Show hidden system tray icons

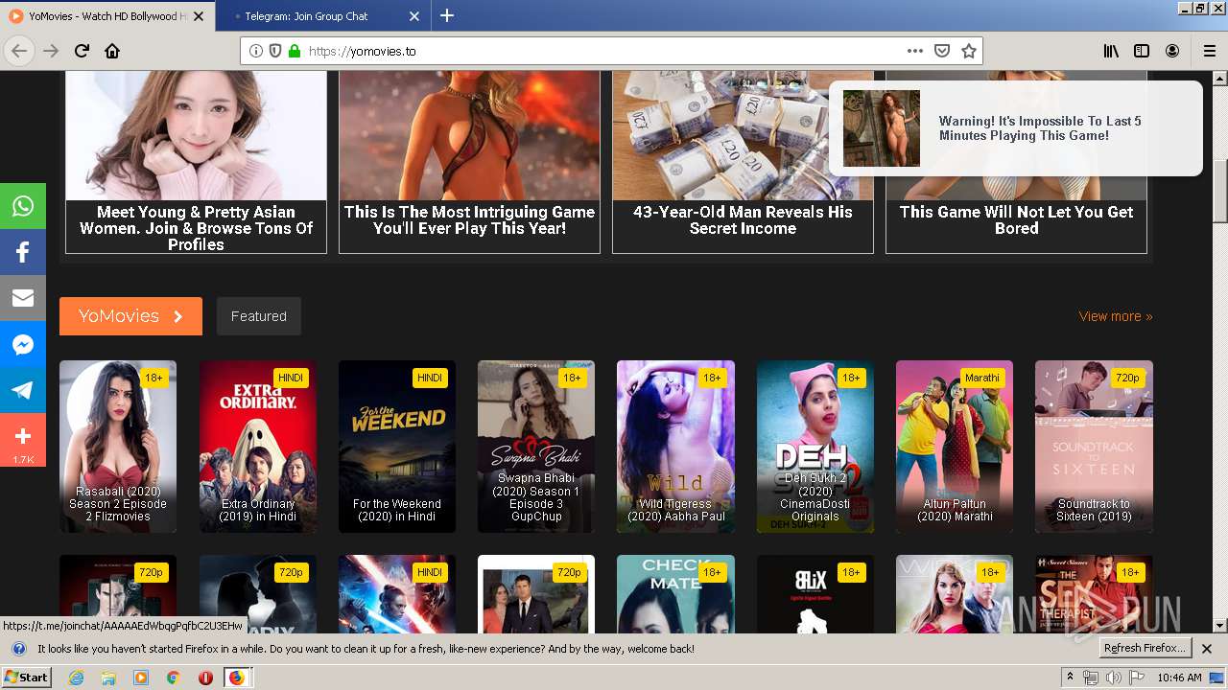tap(1071, 678)
